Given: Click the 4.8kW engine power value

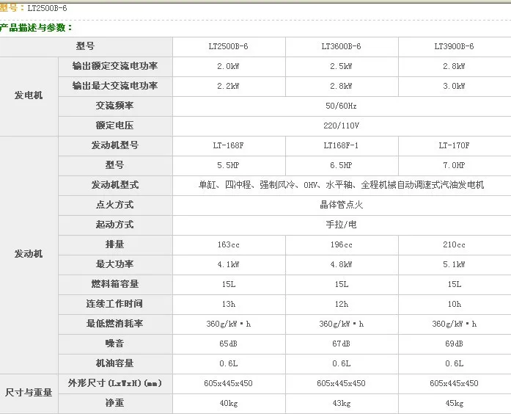Looking at the screenshot, I should [341, 264].
